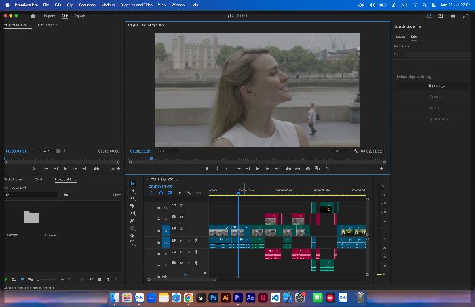Toggle V1 track targeting button
Screen dimensions: 475x307
[x=166, y=230]
